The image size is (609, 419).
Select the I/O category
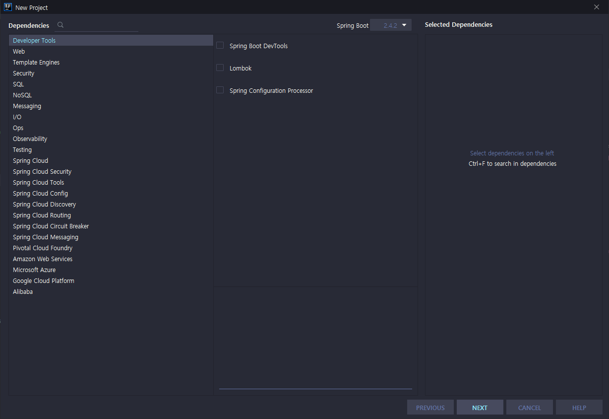coord(111,117)
